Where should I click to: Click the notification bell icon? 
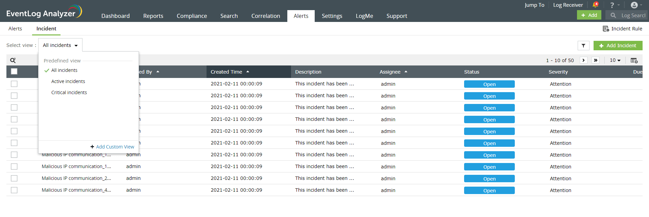pyautogui.click(x=595, y=5)
